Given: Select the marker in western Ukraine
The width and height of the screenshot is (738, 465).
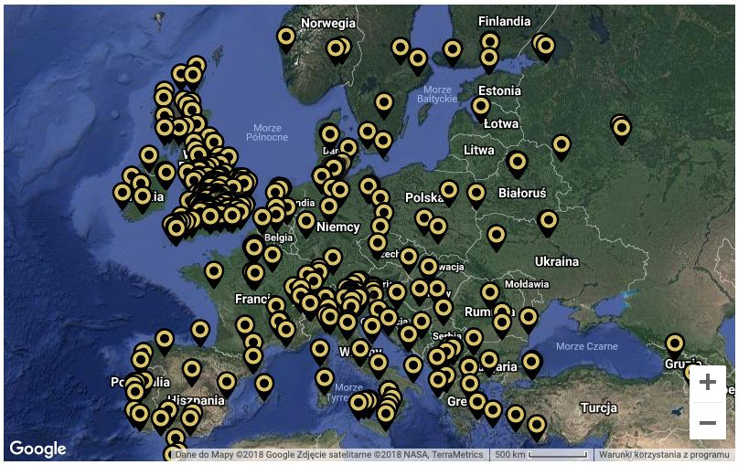Looking at the screenshot, I should click(497, 238).
